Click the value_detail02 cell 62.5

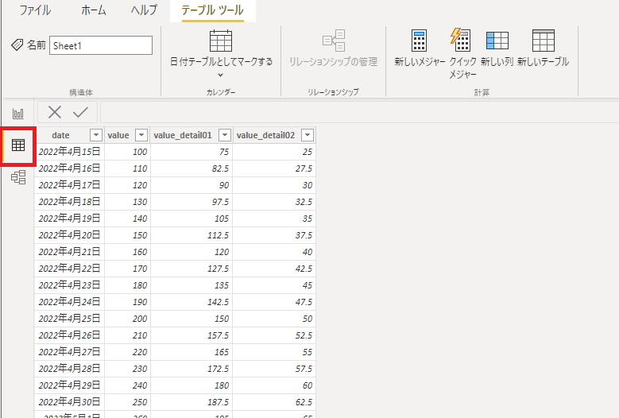coord(274,402)
